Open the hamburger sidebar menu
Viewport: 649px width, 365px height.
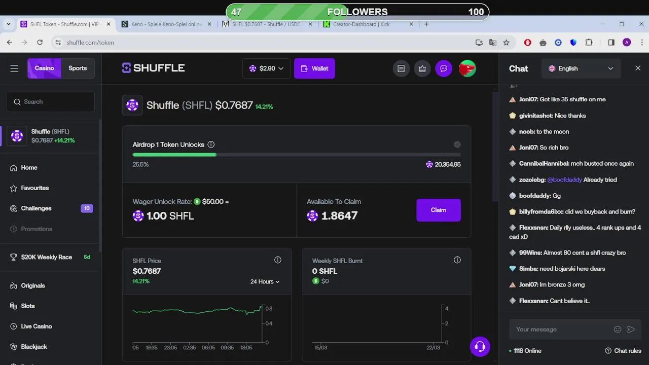(14, 68)
